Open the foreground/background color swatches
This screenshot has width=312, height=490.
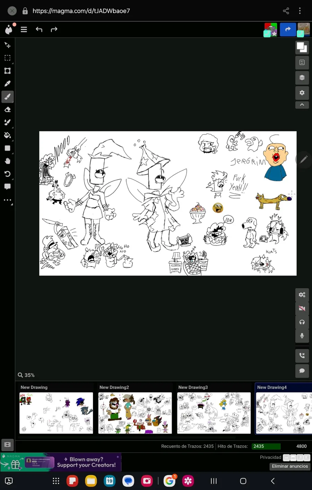click(302, 47)
